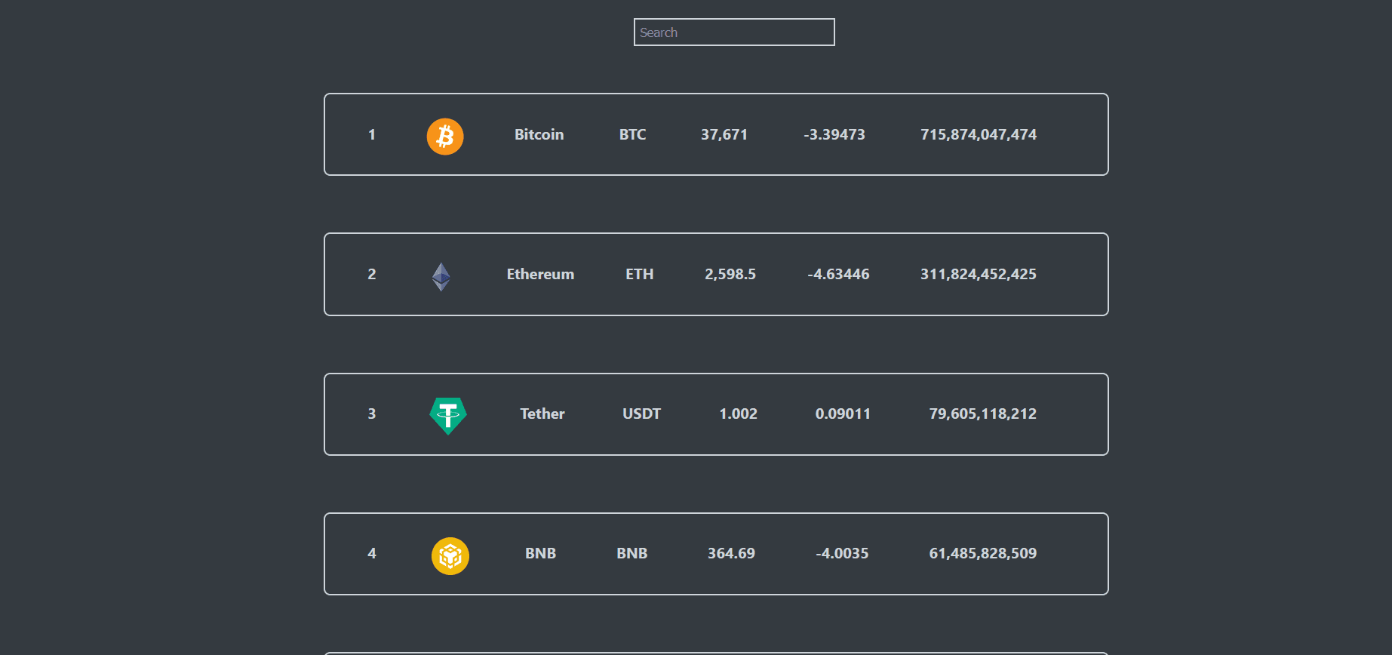Click Ethereum price 2,598.5
Screen dimensions: 1392x655
pos(730,274)
